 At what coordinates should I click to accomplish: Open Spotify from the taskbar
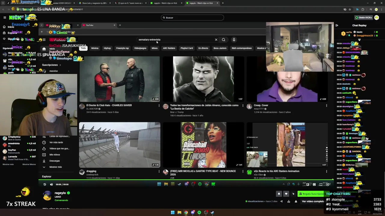coord(199,212)
